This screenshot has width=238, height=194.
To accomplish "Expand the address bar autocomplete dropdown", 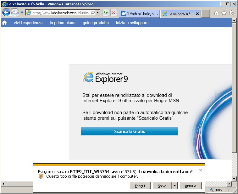I will coord(98,13).
